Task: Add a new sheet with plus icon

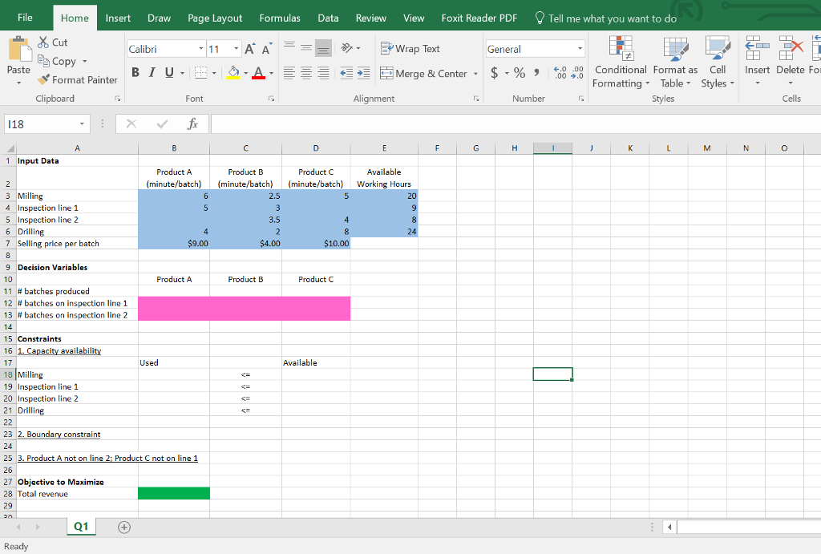Action: 124,528
